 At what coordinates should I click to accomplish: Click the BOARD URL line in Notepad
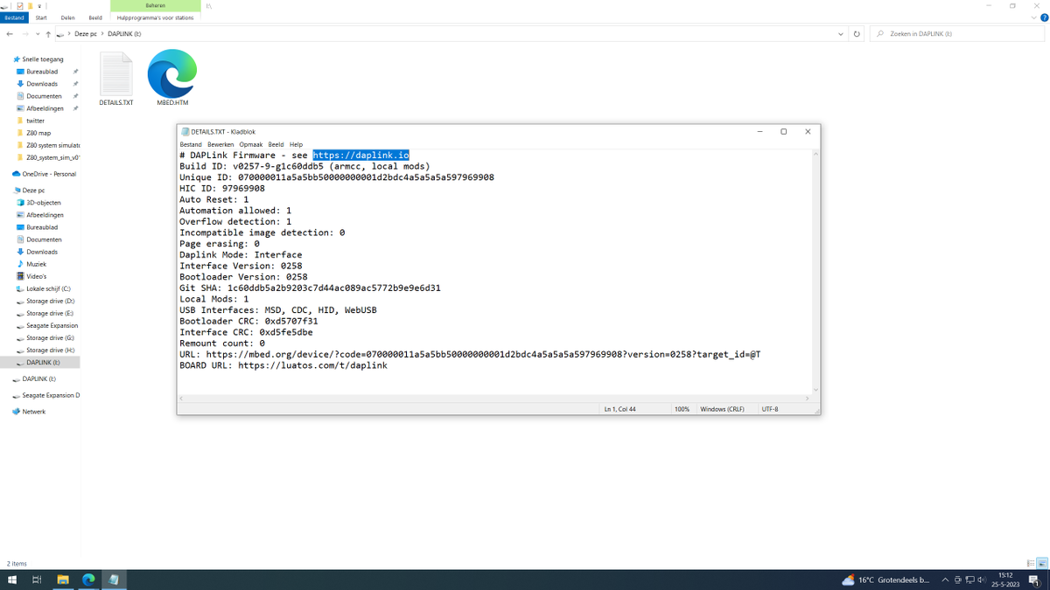[283, 365]
